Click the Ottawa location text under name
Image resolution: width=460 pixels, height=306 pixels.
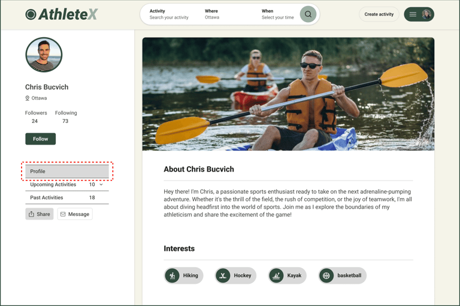click(40, 98)
